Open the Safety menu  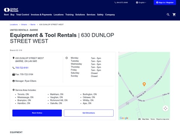100,15
